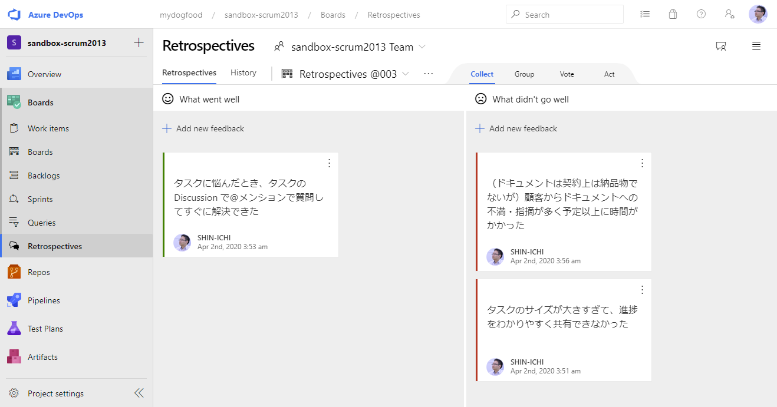
Task: Open the ellipsis menu next to the board name
Action: pos(429,73)
